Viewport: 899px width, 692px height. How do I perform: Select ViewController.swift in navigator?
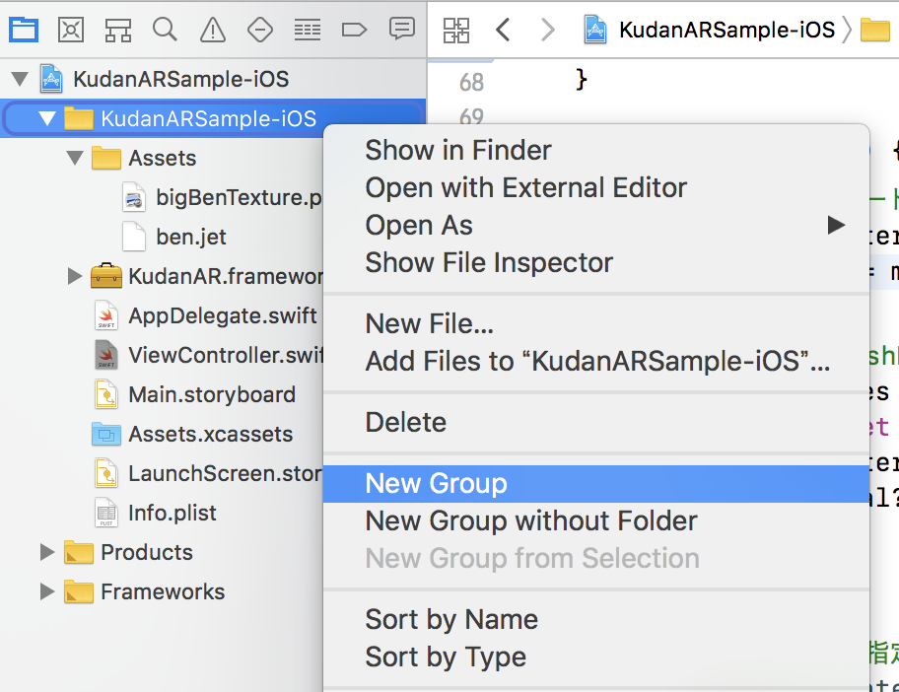(226, 355)
